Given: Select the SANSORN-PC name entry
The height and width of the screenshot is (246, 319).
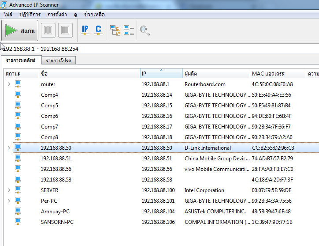Looking at the screenshot, I should [57, 222].
